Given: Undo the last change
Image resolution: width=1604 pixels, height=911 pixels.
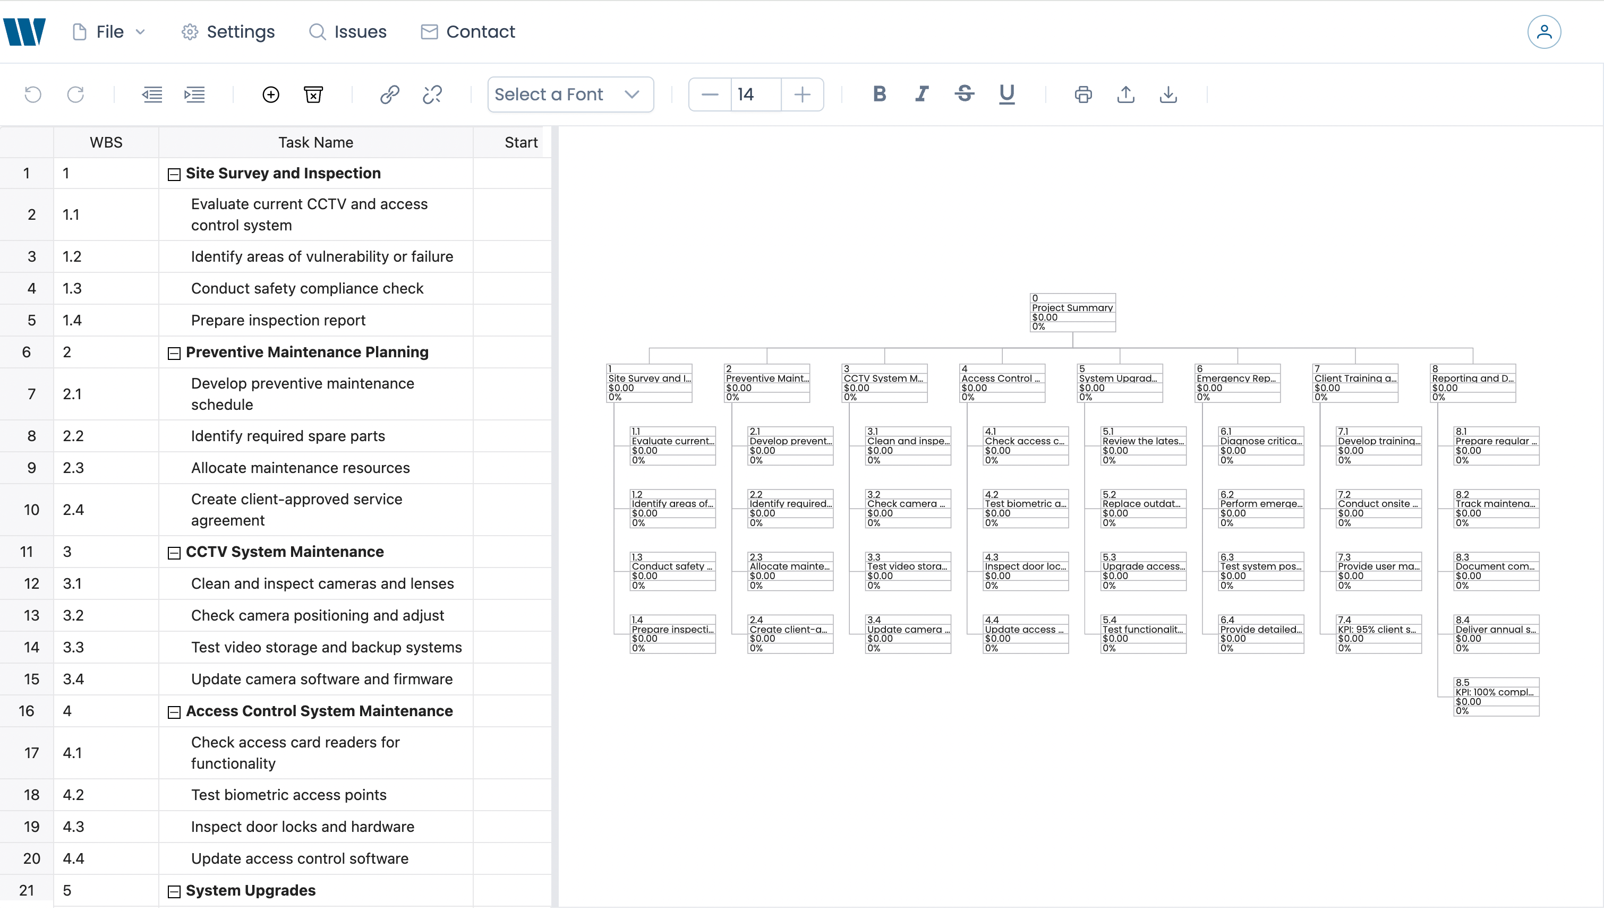Looking at the screenshot, I should coord(33,94).
